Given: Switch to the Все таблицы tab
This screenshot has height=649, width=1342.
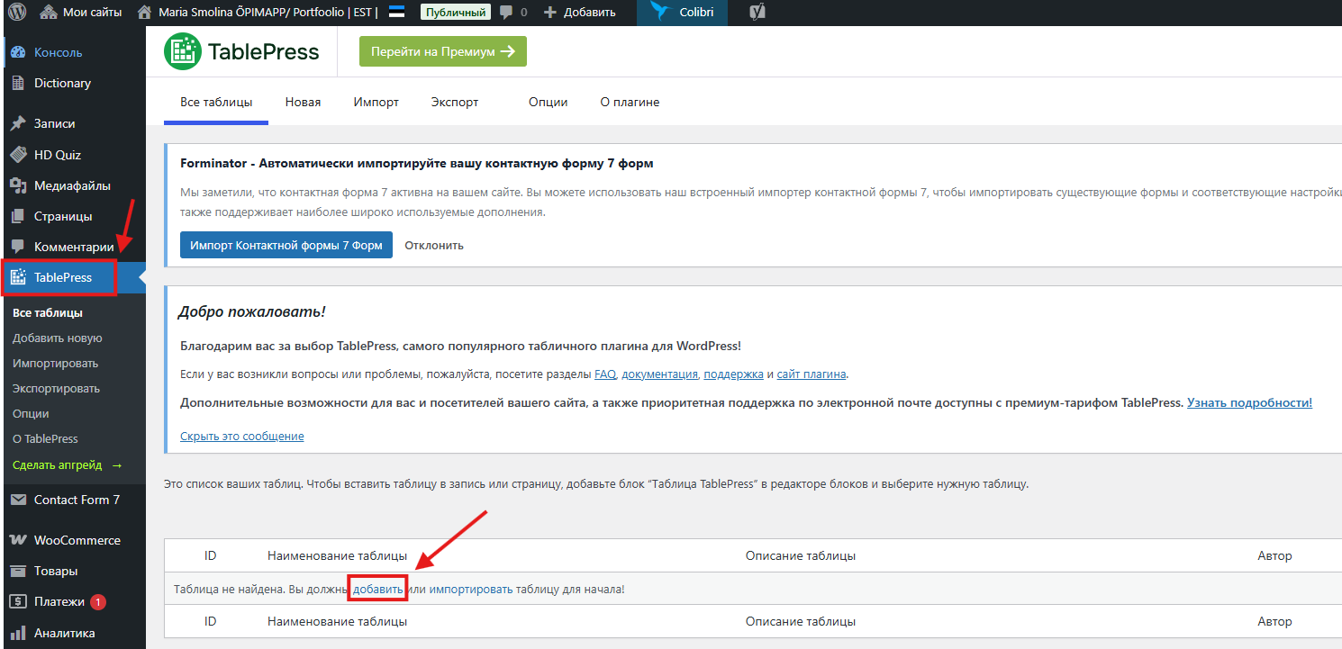Looking at the screenshot, I should click(x=216, y=102).
